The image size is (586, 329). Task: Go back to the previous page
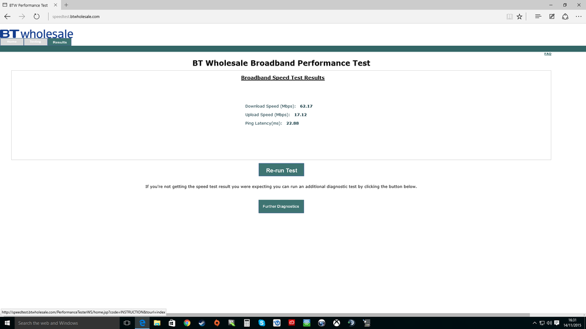(x=8, y=16)
